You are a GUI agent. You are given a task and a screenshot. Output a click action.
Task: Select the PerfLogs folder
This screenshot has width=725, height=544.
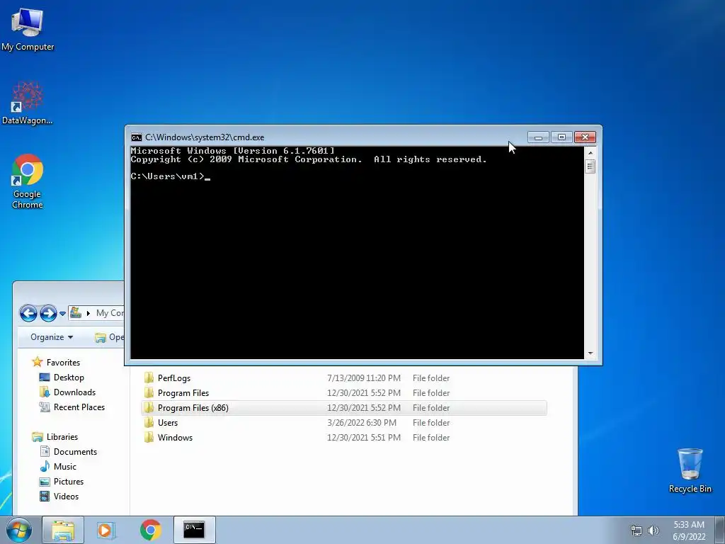tap(343, 378)
